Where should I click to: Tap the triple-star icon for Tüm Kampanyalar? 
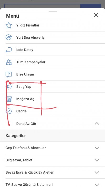point(9,62)
